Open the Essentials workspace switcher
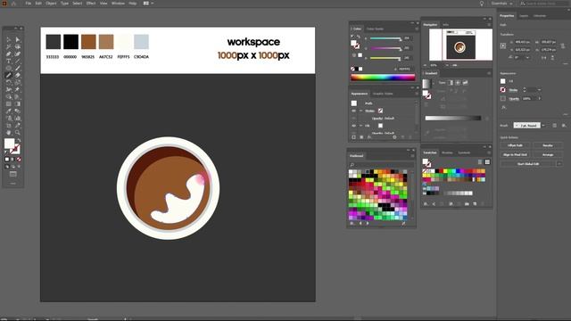This screenshot has width=571, height=321. 501,4
